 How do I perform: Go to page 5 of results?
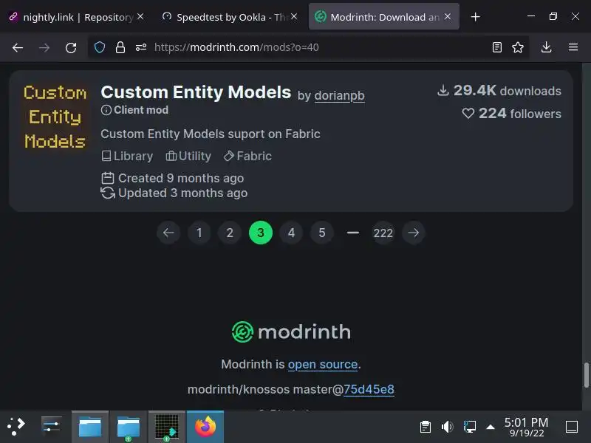(x=321, y=233)
